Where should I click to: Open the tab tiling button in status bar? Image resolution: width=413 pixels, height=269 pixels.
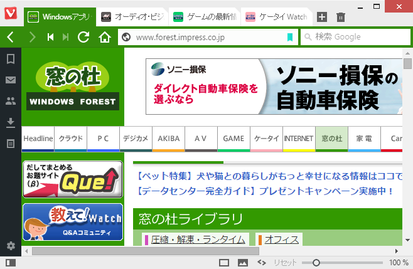tap(224, 263)
